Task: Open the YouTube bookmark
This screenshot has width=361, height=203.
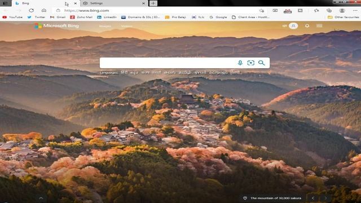Action: coord(12,17)
